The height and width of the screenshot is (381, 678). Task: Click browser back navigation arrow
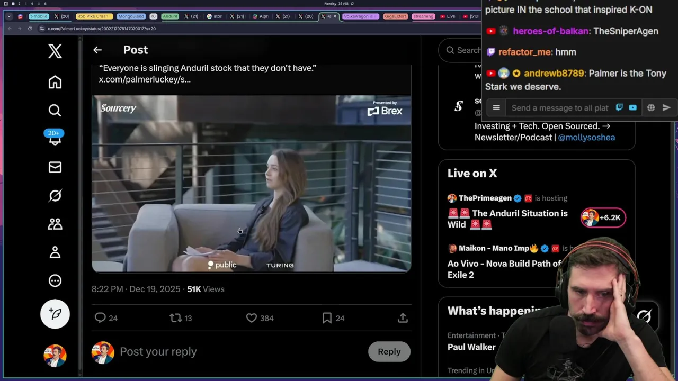tap(9, 29)
